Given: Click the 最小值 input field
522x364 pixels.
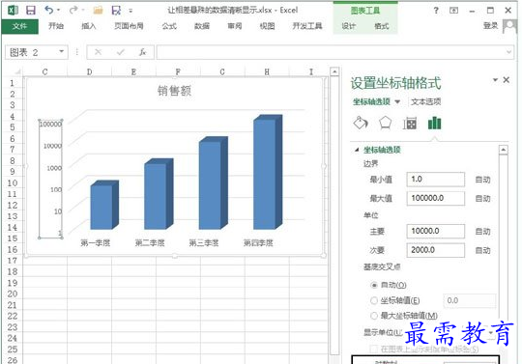Looking at the screenshot, I should pos(435,180).
